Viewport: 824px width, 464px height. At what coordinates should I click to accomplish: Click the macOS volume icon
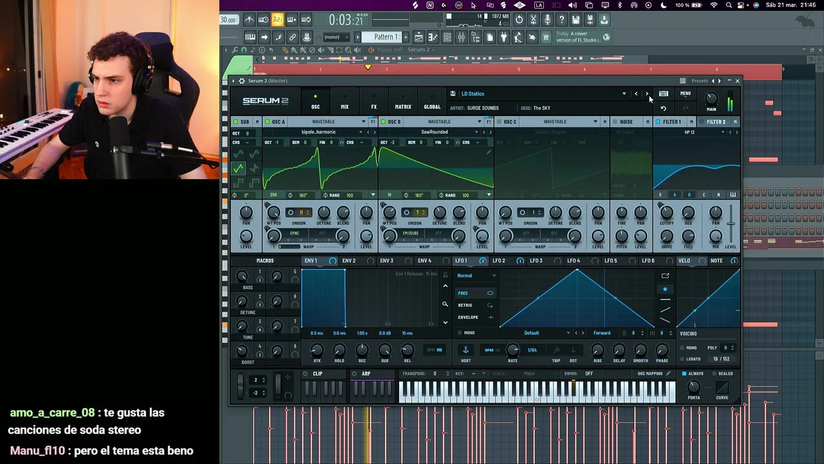(x=572, y=5)
